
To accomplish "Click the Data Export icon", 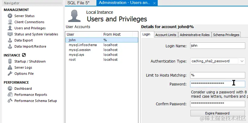I will 10,40.
